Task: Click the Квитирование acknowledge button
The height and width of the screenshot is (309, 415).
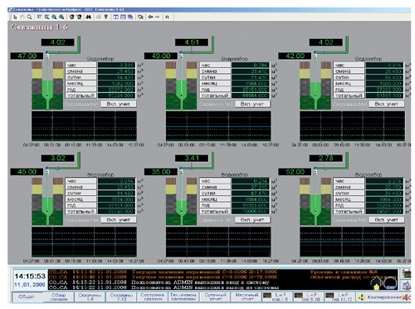Action: point(383,297)
